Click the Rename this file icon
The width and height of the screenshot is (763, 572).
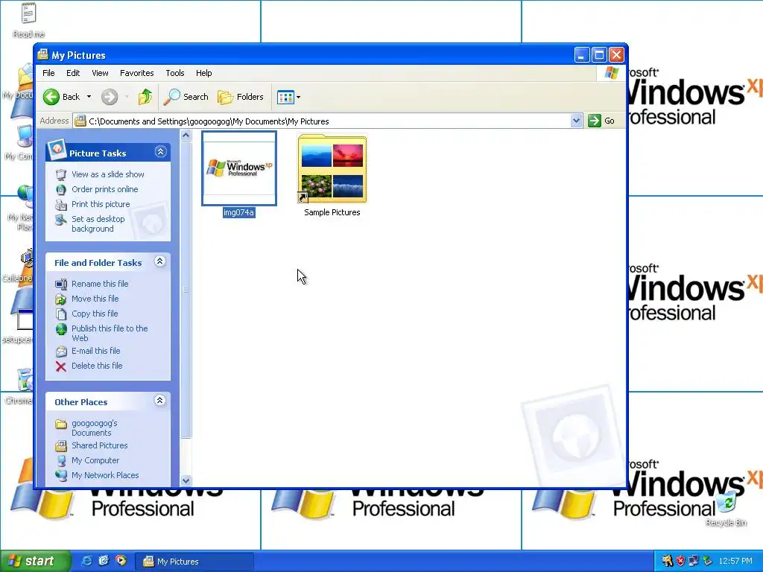click(61, 284)
